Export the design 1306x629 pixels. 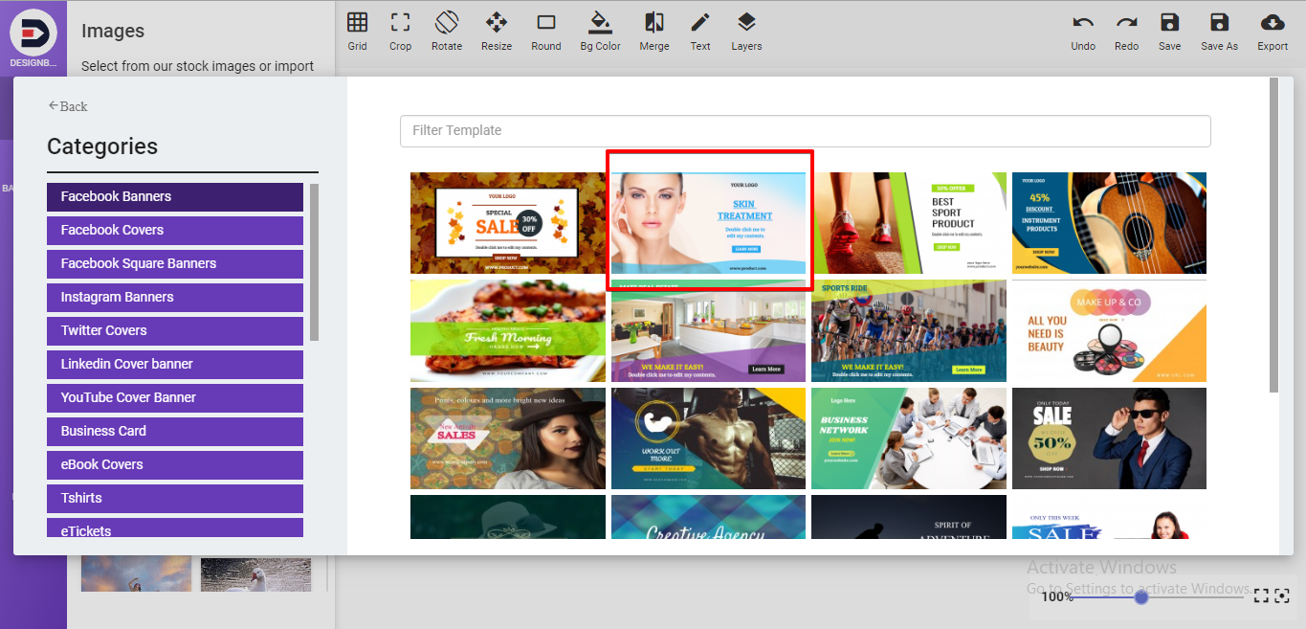(1273, 31)
